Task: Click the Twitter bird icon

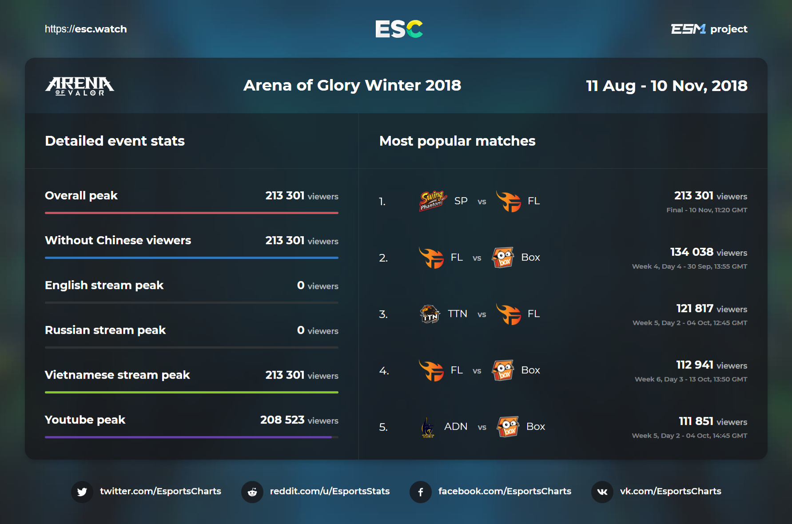Action: point(82,492)
